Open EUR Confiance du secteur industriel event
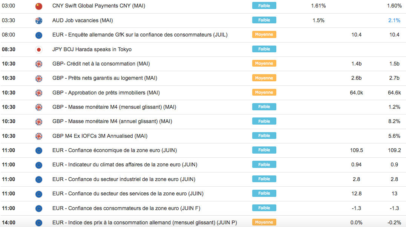Screen dimensions: 406x227 [x=124, y=179]
